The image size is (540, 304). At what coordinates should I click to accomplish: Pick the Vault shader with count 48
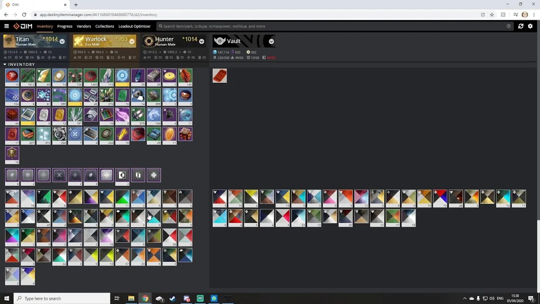[x=456, y=198]
